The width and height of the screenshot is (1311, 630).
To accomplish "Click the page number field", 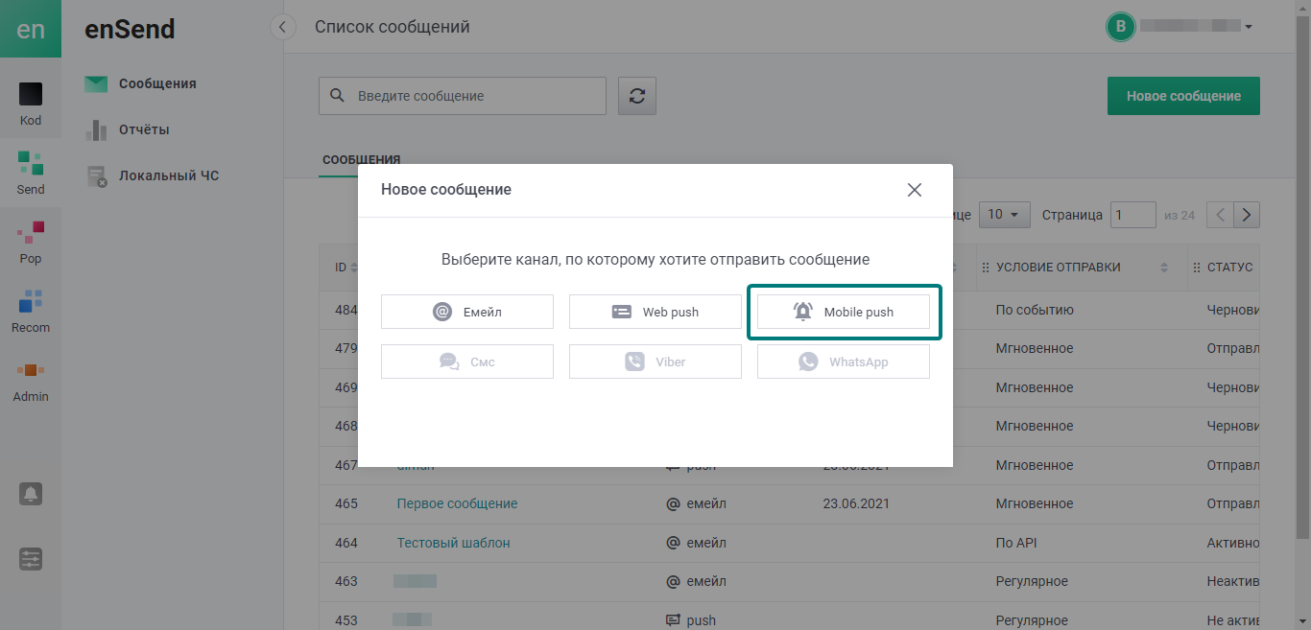I will [x=1133, y=215].
